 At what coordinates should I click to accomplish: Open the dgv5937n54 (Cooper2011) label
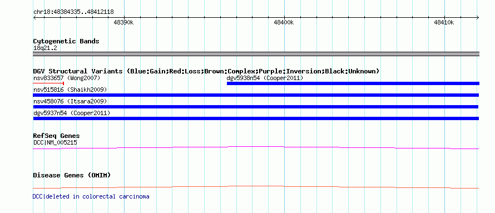click(72, 113)
